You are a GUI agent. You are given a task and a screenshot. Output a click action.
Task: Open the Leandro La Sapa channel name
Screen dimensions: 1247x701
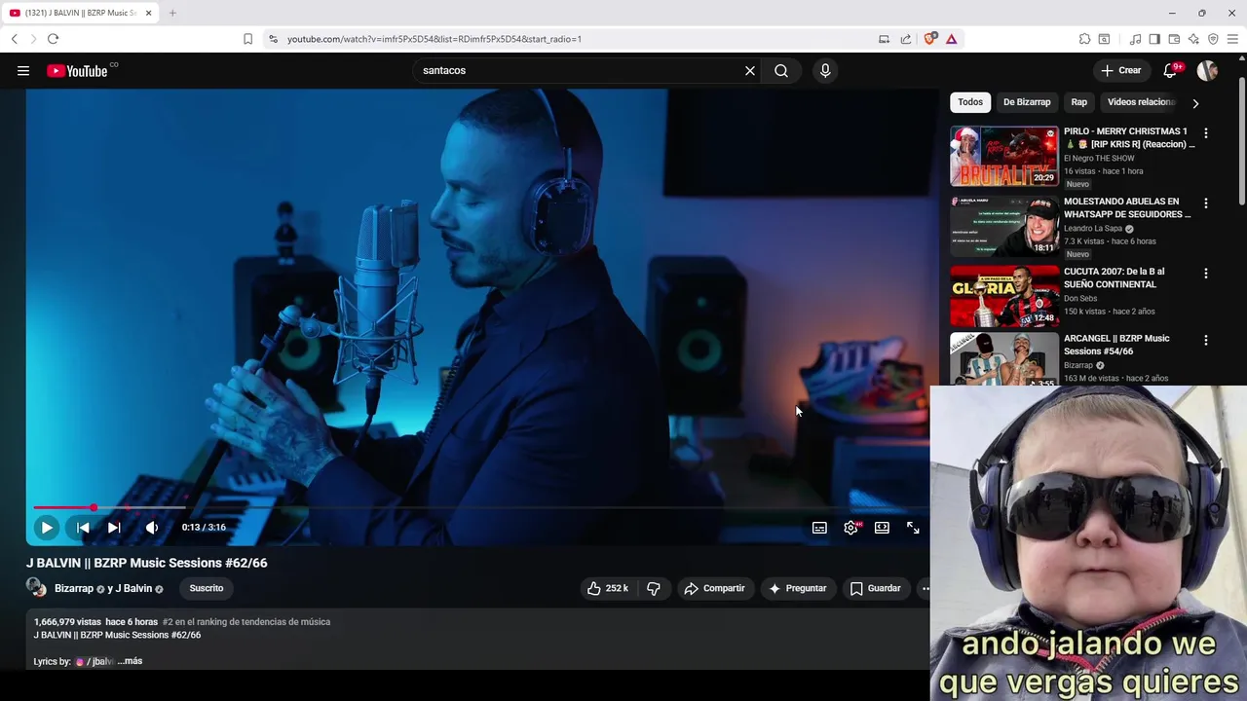(1093, 229)
